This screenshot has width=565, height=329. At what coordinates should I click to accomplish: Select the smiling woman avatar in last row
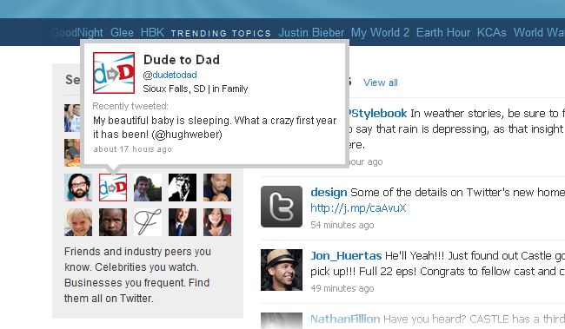(217, 222)
